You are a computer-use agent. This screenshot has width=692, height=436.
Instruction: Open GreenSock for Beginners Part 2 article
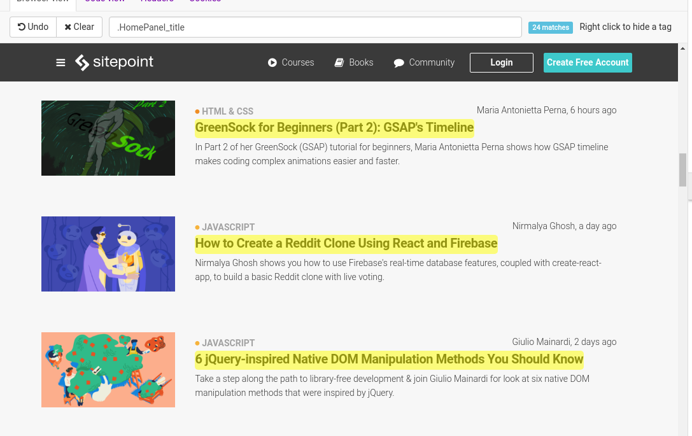pyautogui.click(x=334, y=127)
